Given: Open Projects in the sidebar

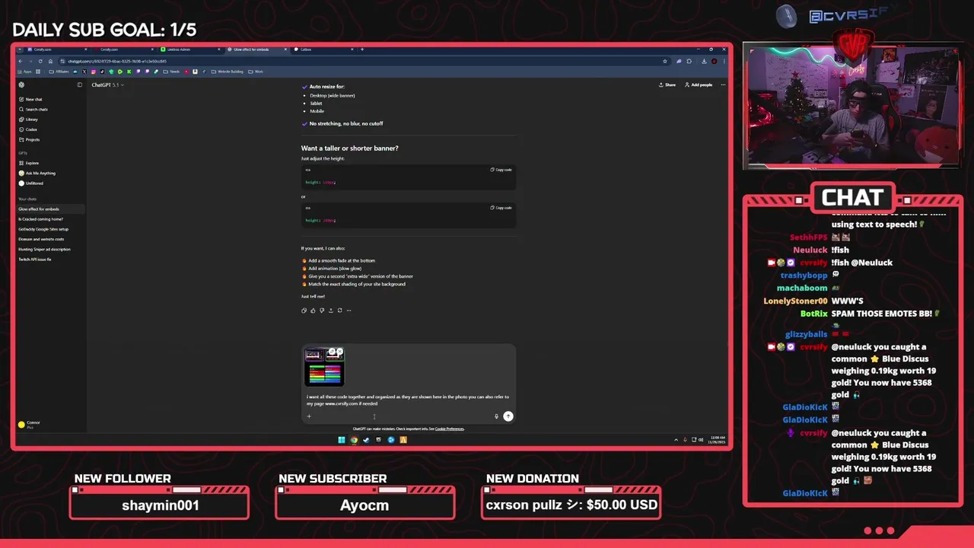Looking at the screenshot, I should coord(29,139).
